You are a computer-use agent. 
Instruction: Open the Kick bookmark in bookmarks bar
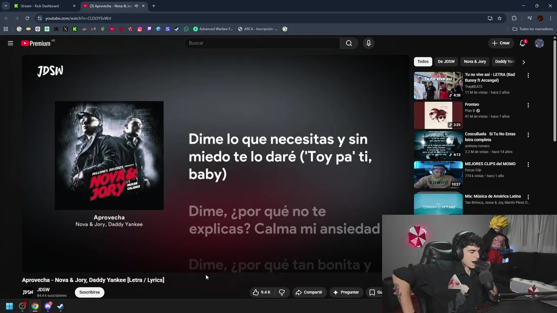[75, 29]
